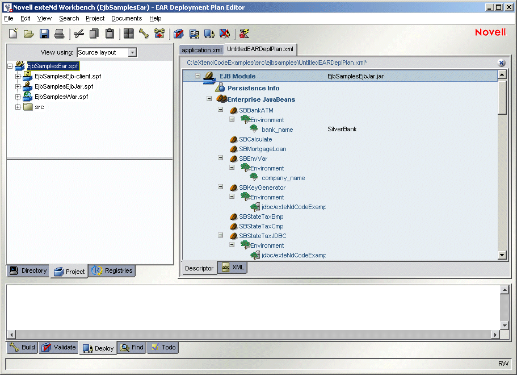
Task: Click the Deploy archive toolbar icon
Action: click(209, 34)
